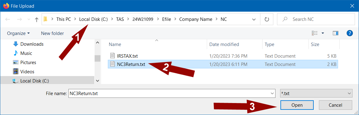Click the Search NC field
359x115 pixels.
tap(316, 19)
